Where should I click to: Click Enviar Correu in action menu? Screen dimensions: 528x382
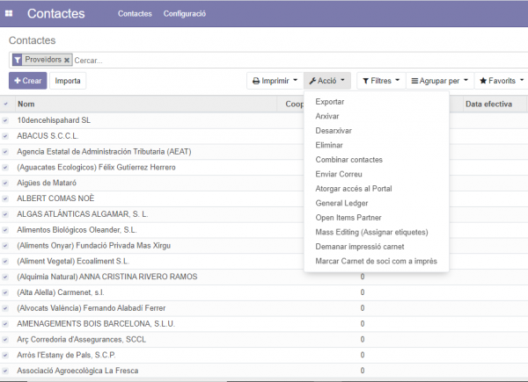pyautogui.click(x=337, y=174)
